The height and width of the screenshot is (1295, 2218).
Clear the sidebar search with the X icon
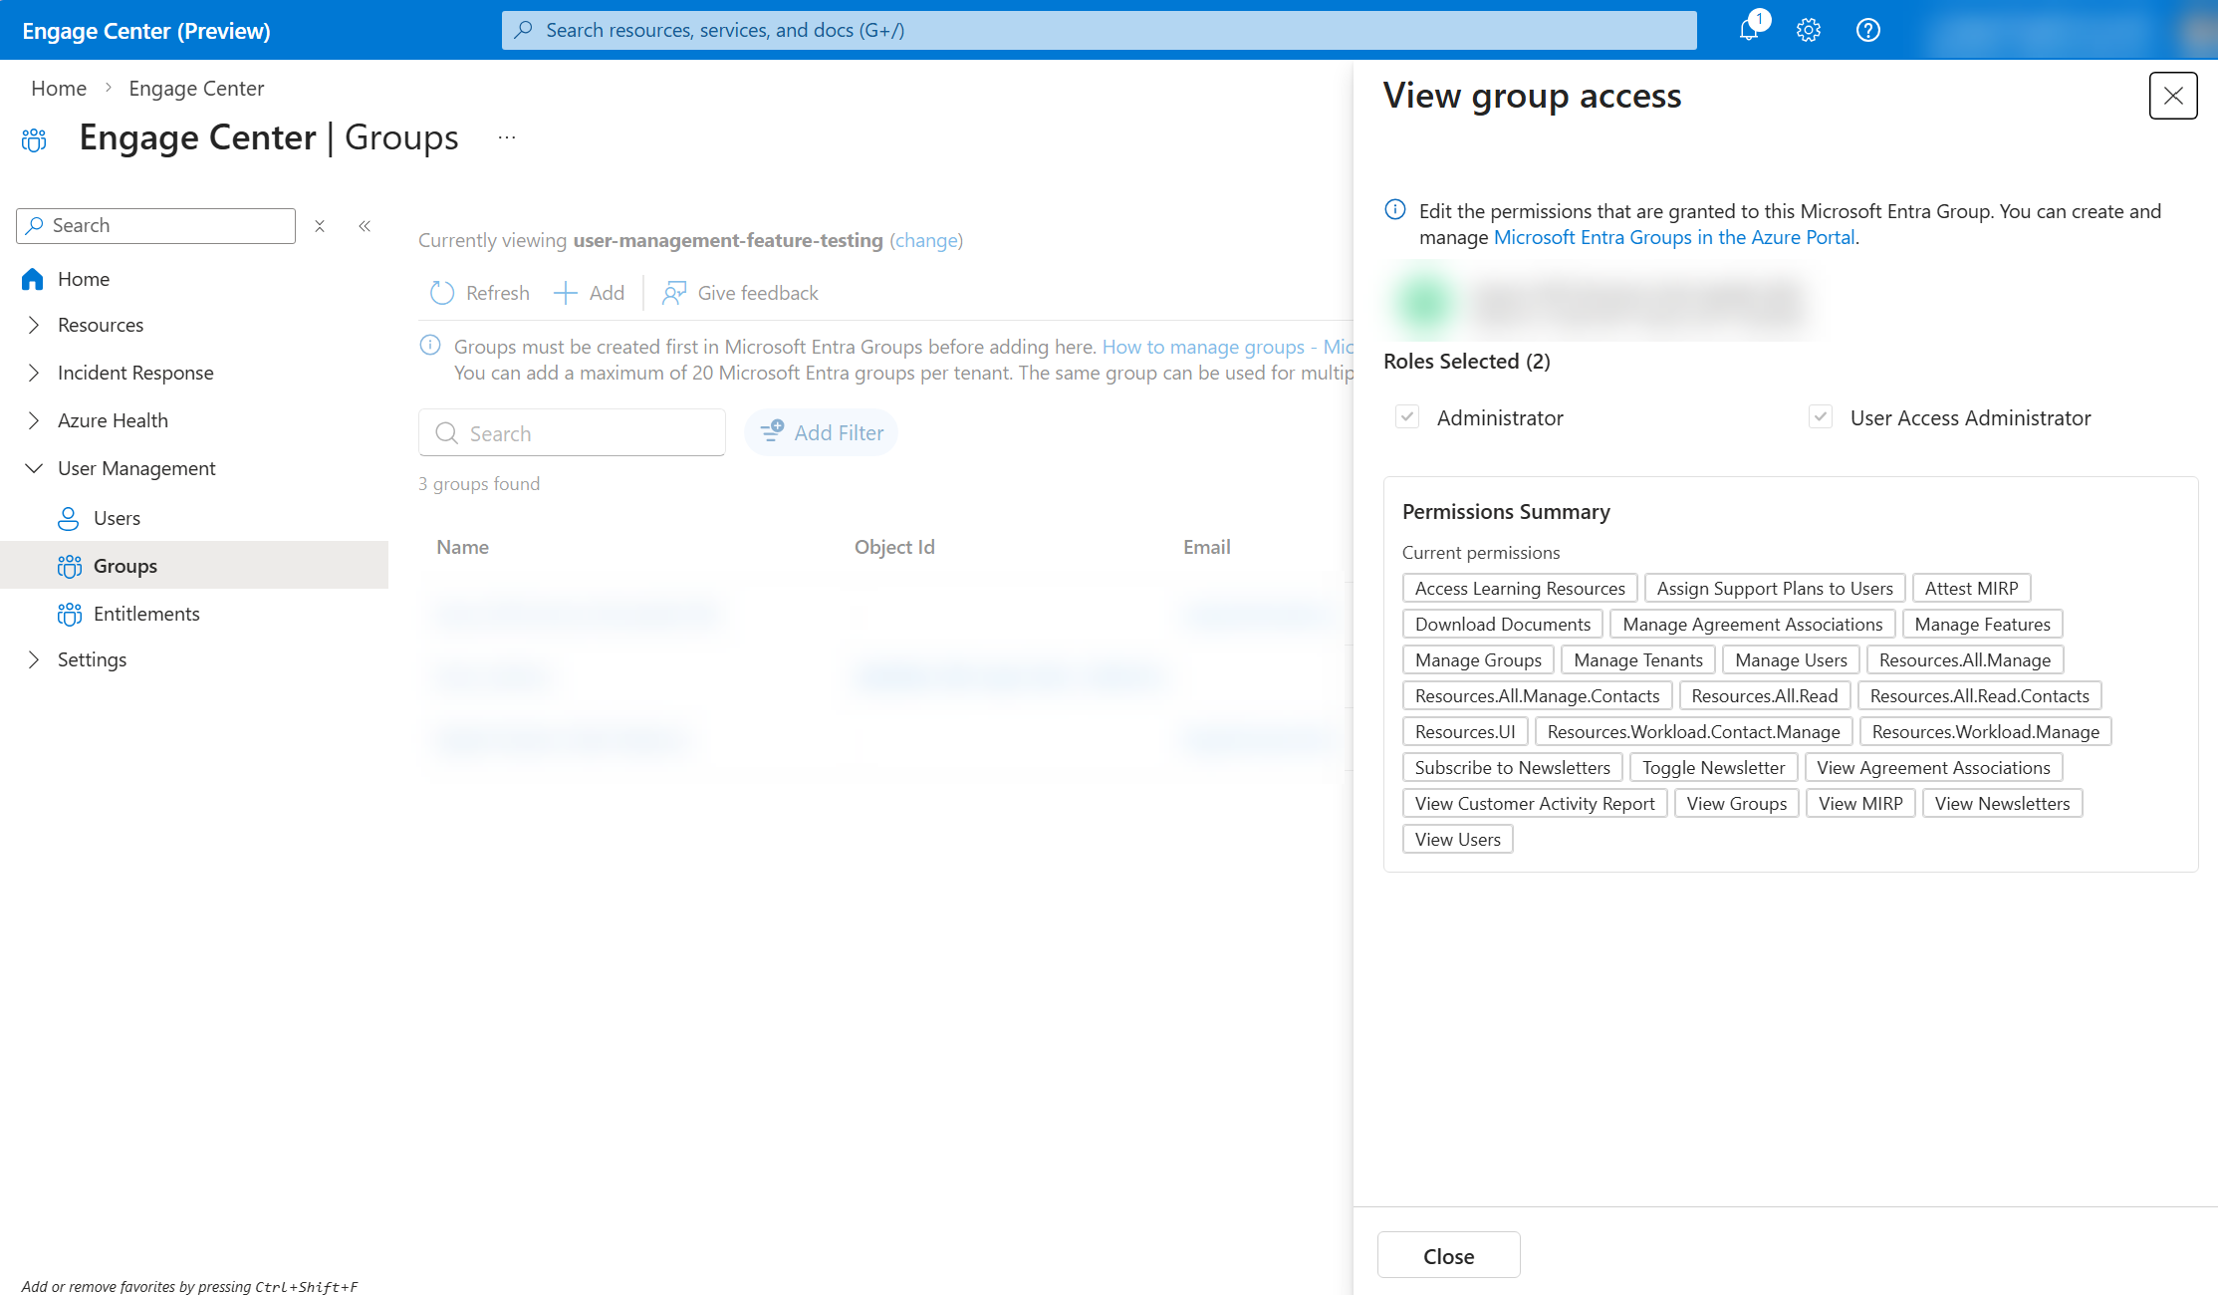coord(320,226)
